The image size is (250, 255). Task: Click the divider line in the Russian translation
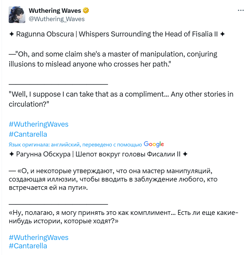[x=58, y=204]
